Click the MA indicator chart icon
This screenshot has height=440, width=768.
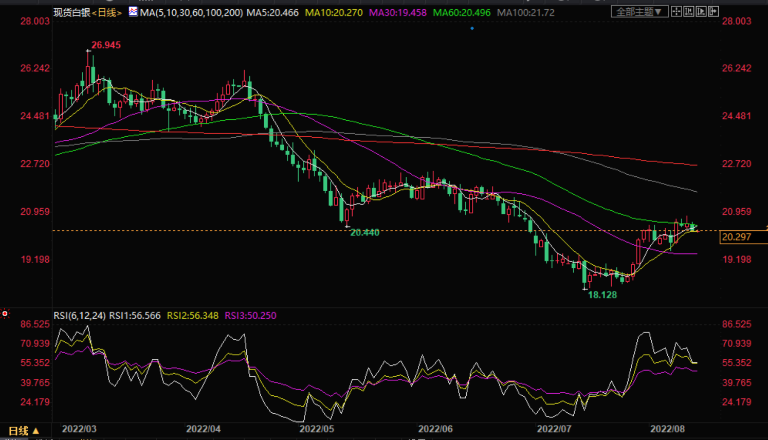133,12
